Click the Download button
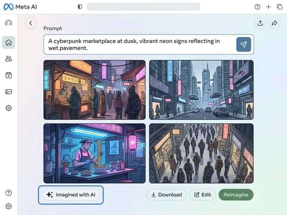 pos(166,195)
